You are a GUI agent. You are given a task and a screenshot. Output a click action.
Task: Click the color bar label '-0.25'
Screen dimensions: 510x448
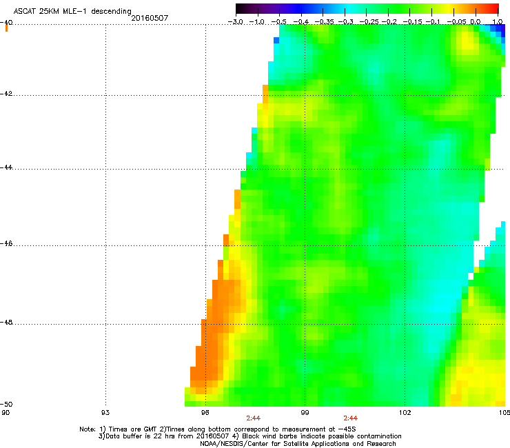coord(369,22)
